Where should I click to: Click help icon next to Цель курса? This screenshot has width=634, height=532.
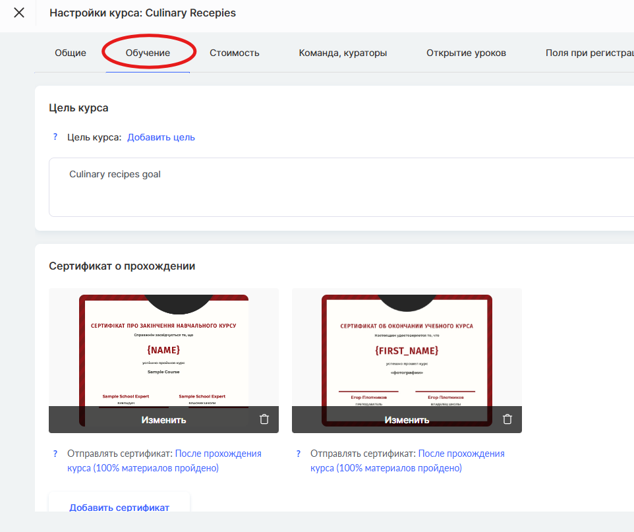(55, 137)
